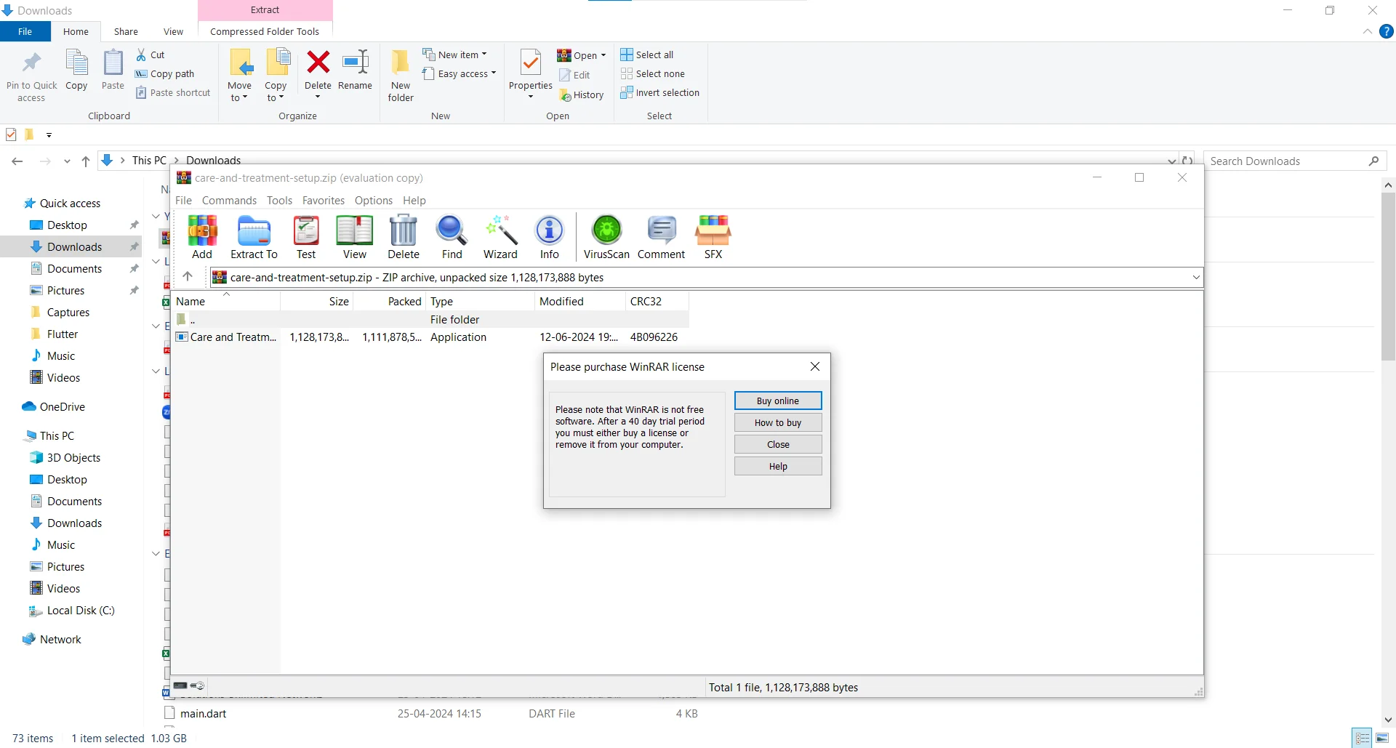The height and width of the screenshot is (748, 1396).
Task: Open the recent locations dropdown arrow
Action: pos(67,161)
